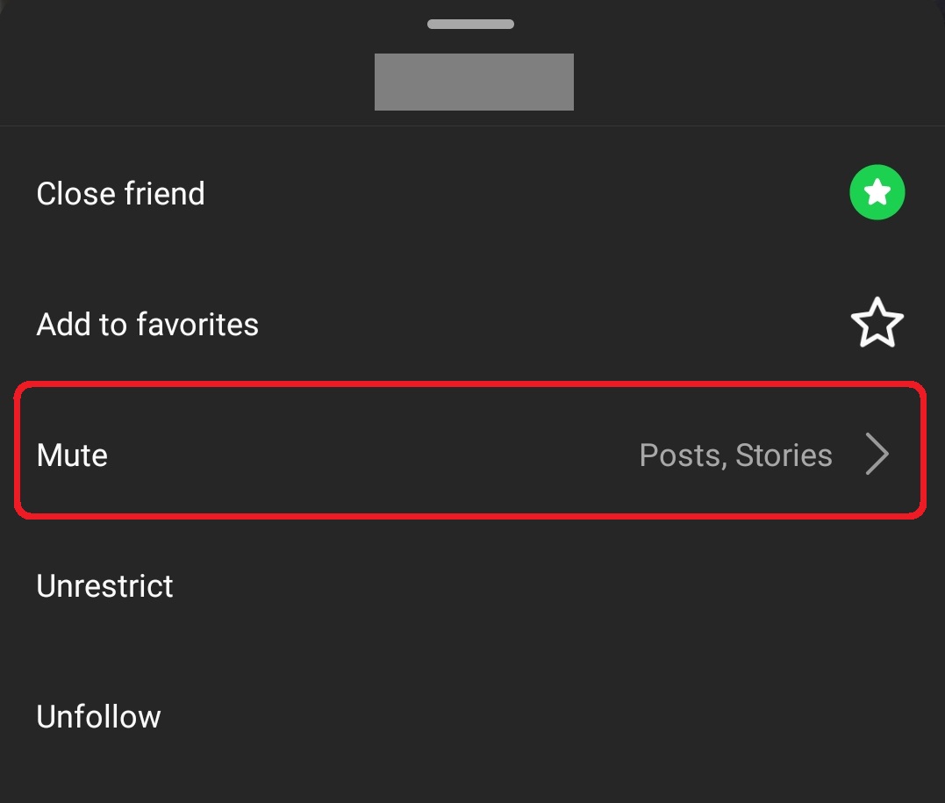Viewport: 945px width, 803px height.
Task: Click the Unrestrict option
Action: click(x=105, y=586)
